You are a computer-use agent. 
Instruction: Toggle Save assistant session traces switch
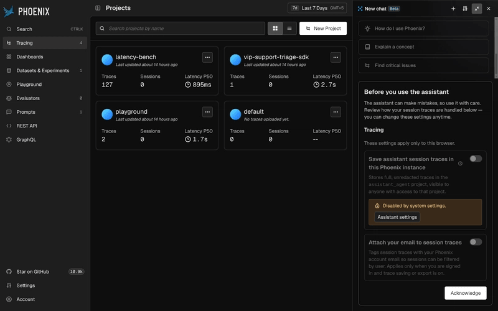[476, 159]
